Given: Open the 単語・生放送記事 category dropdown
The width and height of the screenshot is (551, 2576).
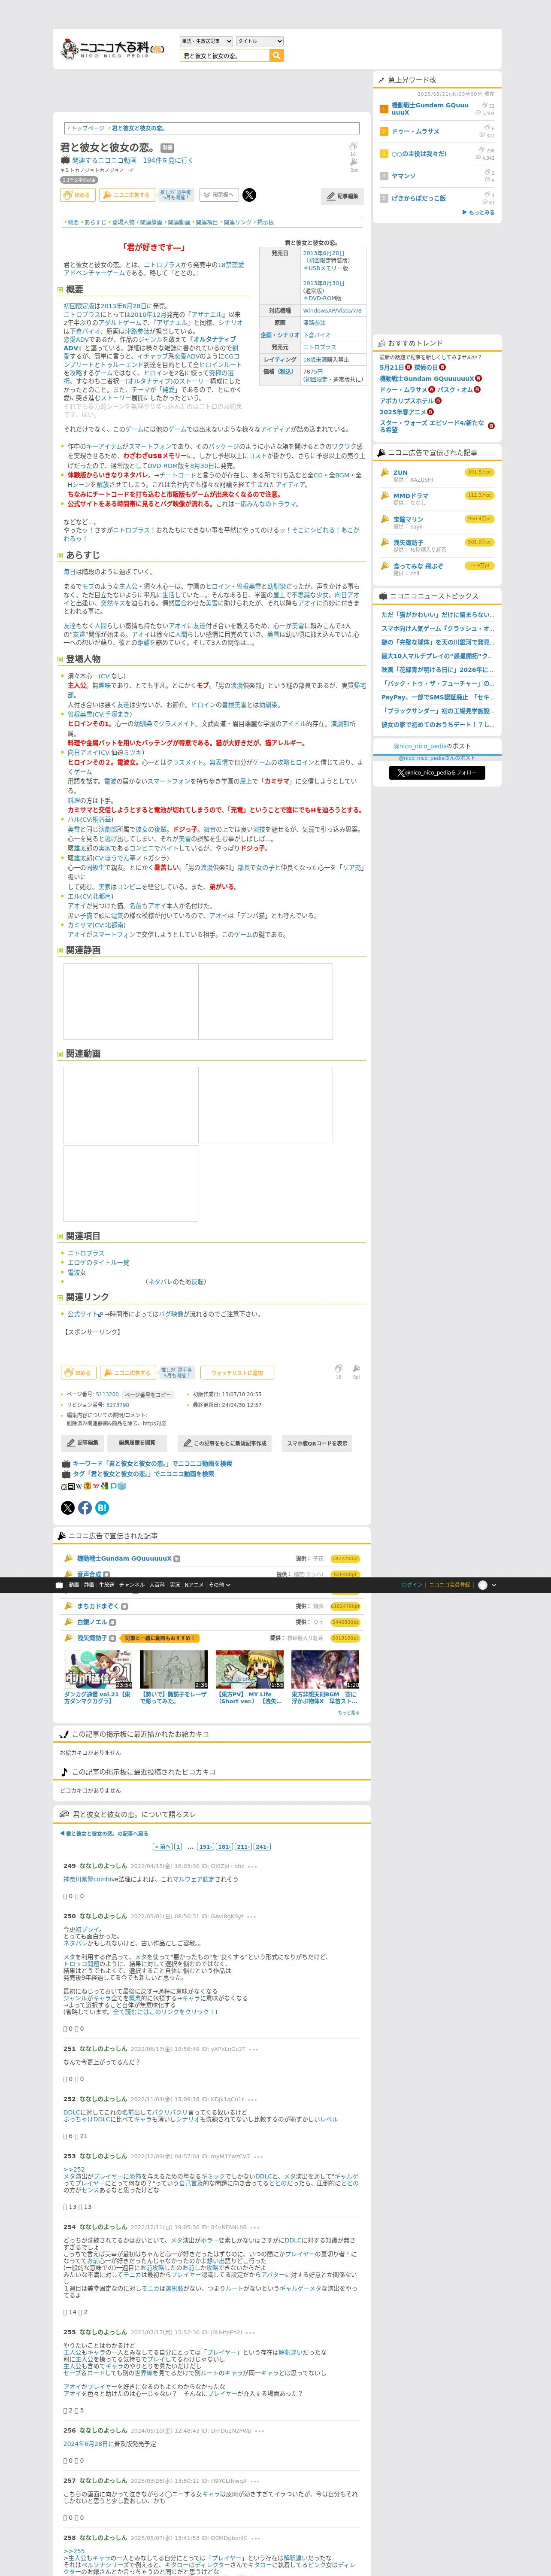Looking at the screenshot, I should click(x=206, y=41).
